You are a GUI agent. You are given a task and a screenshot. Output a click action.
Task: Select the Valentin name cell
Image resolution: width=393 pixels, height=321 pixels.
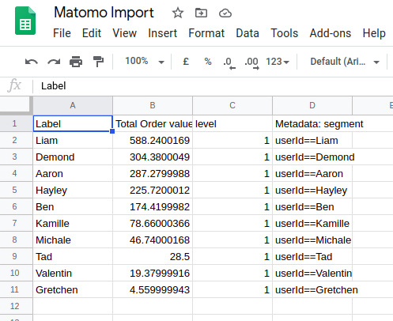[x=73, y=273]
